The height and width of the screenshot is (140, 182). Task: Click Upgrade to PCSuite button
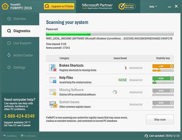pos(59,6)
